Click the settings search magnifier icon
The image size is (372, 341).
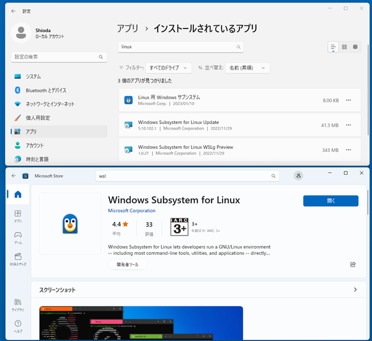click(101, 57)
